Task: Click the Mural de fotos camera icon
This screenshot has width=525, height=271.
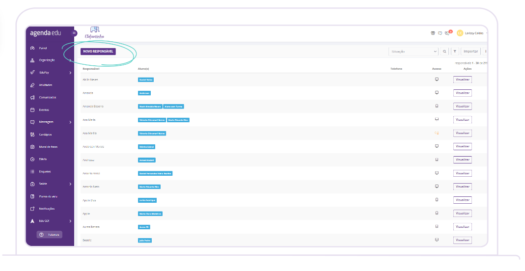Action: (x=32, y=147)
